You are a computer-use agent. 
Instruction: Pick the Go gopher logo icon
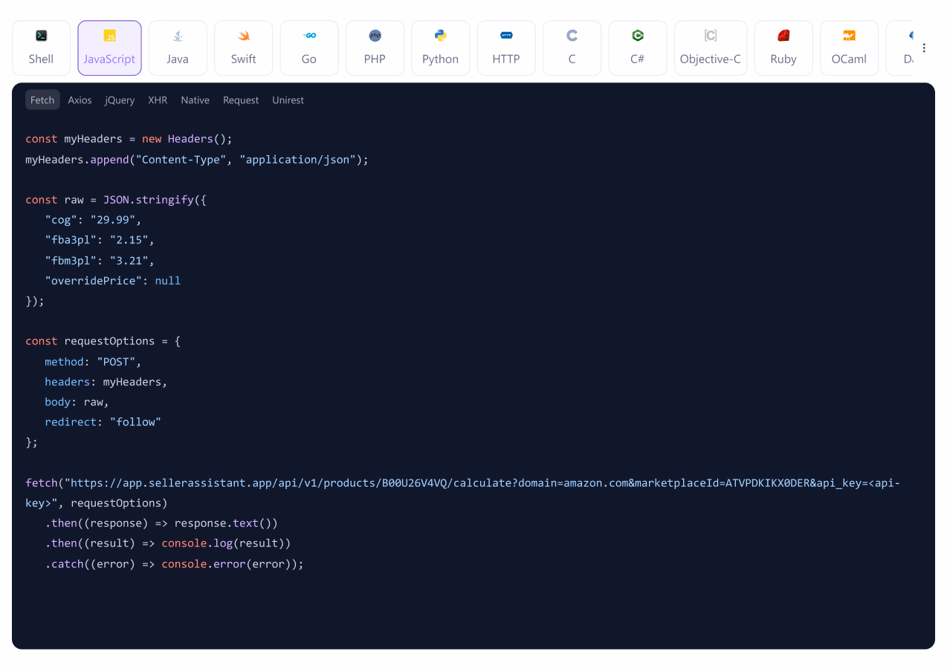(x=309, y=36)
